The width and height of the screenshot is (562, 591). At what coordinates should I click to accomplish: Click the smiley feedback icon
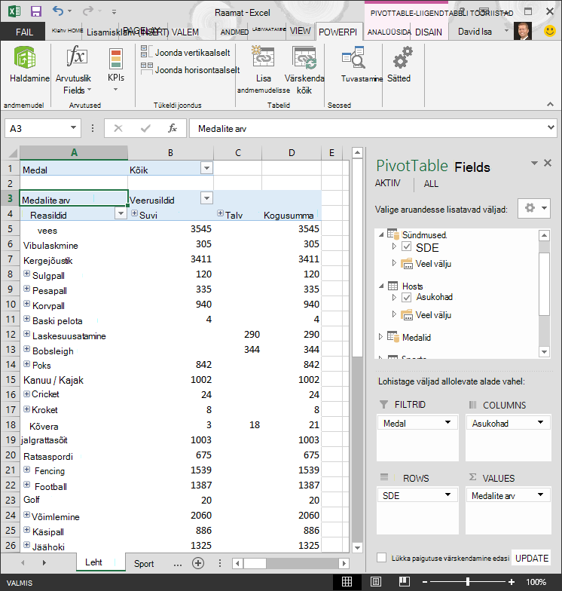550,30
